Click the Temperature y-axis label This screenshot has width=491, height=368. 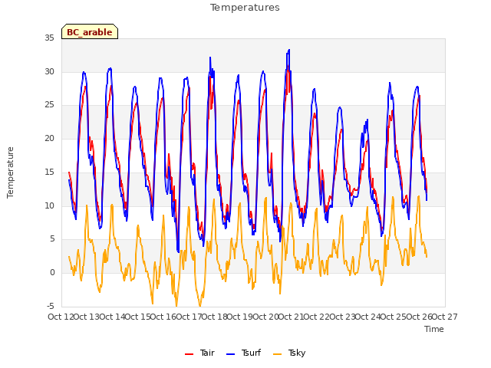click(x=10, y=172)
